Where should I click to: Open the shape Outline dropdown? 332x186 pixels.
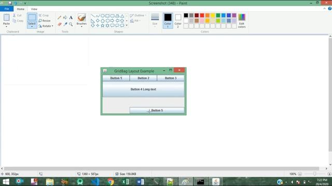click(138, 16)
